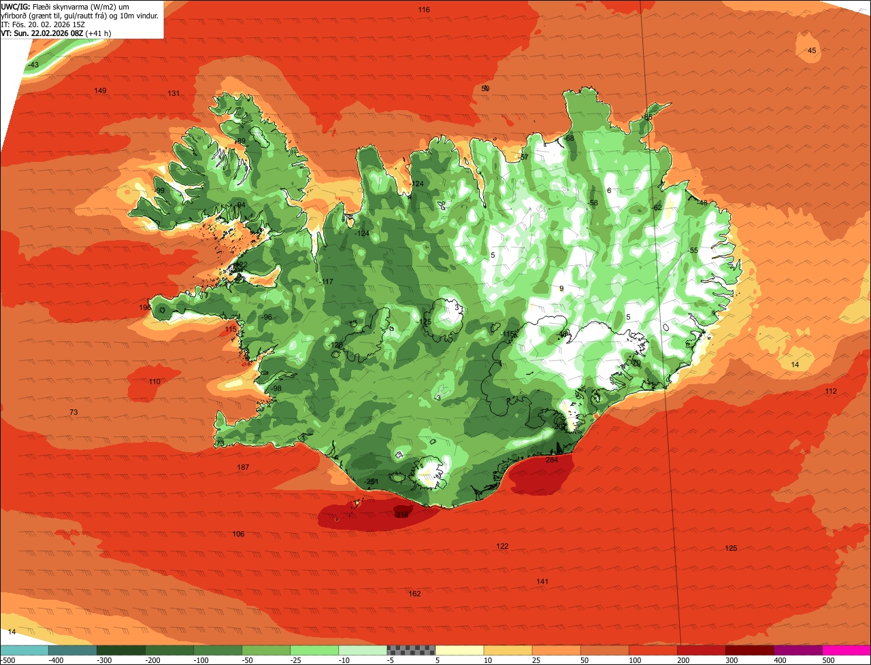This screenshot has height=665, width=871.
Task: Click the legend label 400
Action: [x=780, y=660]
